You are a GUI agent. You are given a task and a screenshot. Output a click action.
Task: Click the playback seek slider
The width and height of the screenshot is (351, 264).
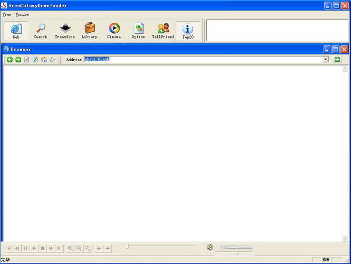(160, 246)
